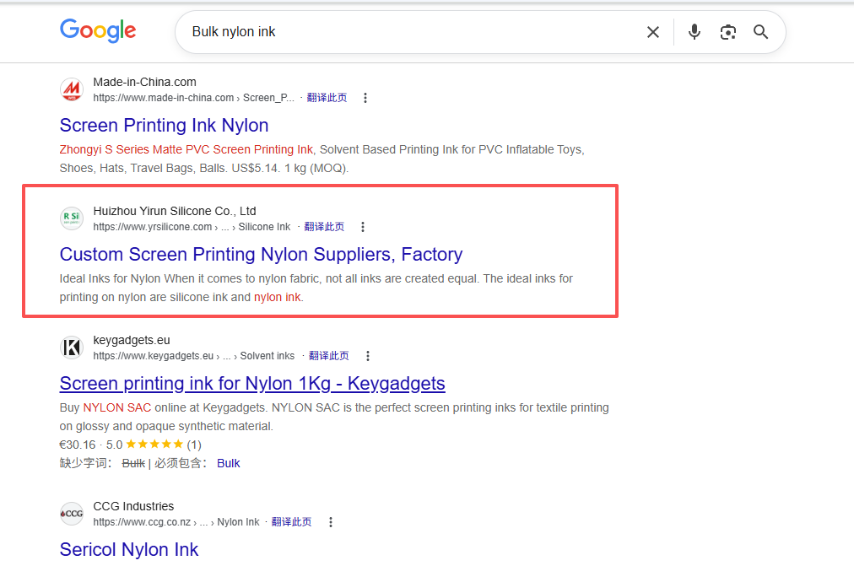Click the five-star rating on Keygadgets result
The height and width of the screenshot is (566, 854).
tap(154, 444)
